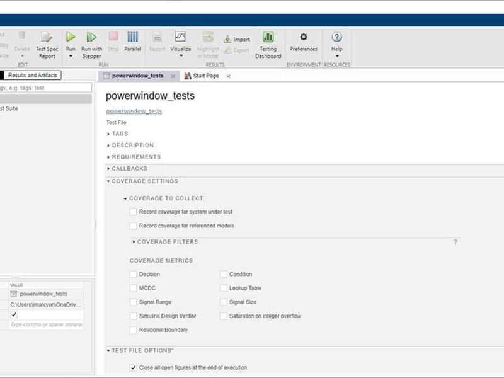The width and height of the screenshot is (504, 378).
Task: Expand the CALLBACKS section
Action: 108,169
